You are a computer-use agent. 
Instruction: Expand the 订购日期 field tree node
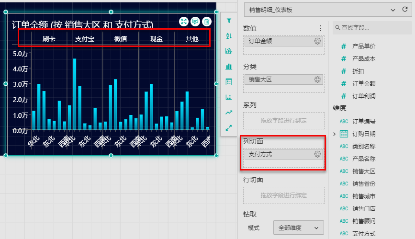335,134
